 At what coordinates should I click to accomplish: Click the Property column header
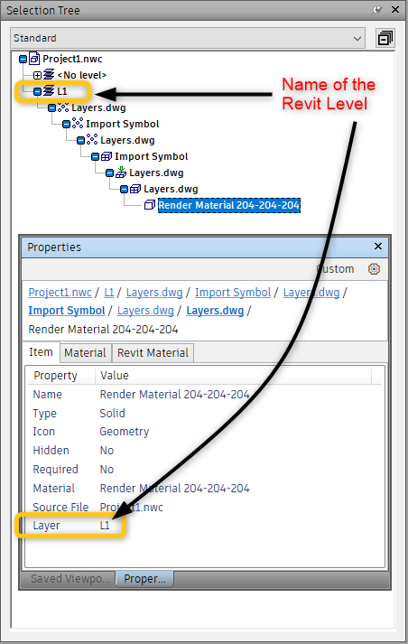61,376
